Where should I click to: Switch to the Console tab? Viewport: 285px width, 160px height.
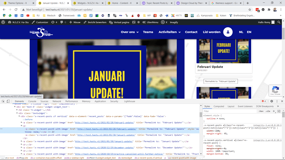pos(32,101)
